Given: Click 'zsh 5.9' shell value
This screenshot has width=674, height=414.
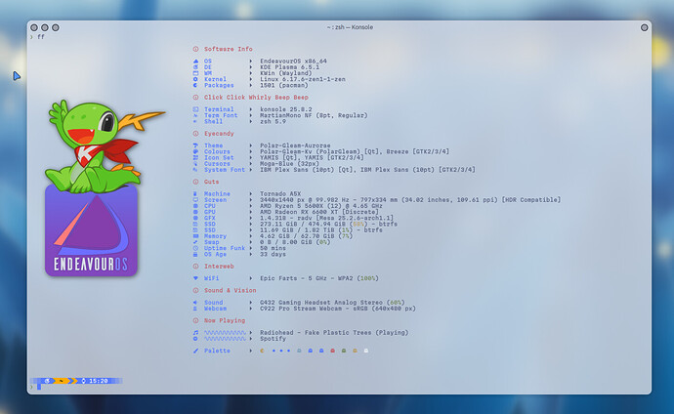Looking at the screenshot, I should pos(273,121).
